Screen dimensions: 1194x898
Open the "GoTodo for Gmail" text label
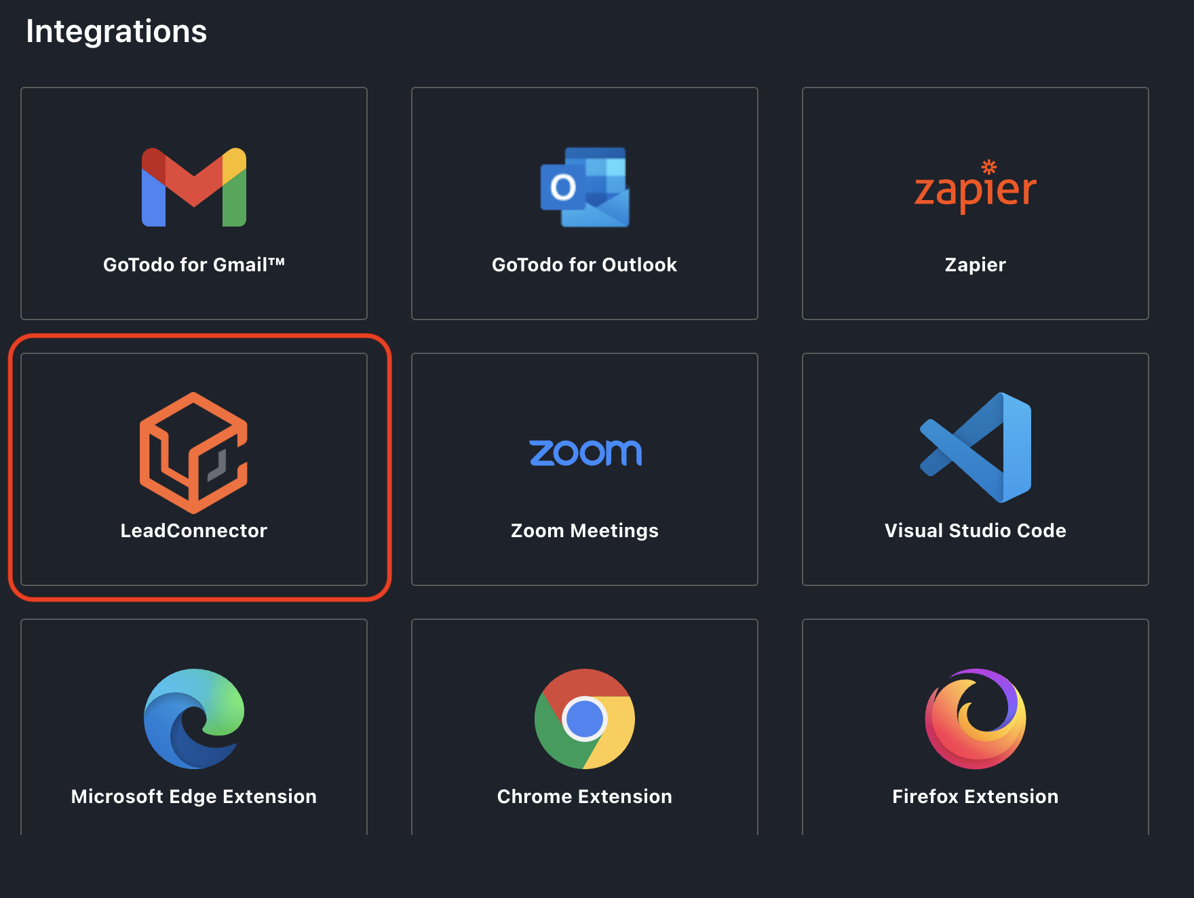(x=194, y=265)
